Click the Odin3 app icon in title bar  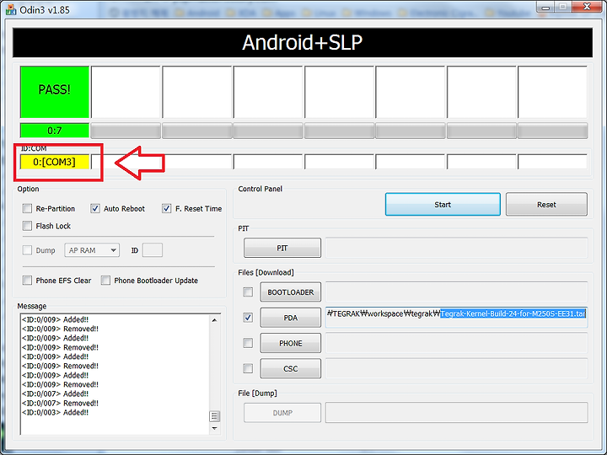click(x=10, y=9)
